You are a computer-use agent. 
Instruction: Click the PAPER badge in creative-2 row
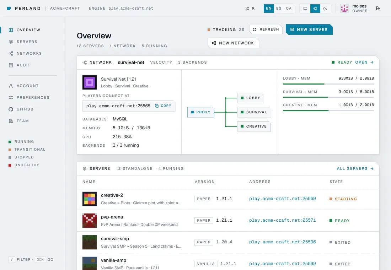click(204, 199)
